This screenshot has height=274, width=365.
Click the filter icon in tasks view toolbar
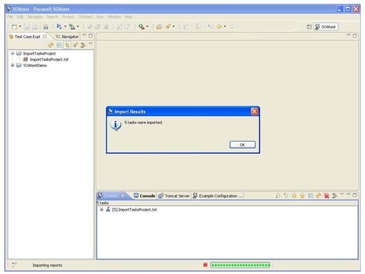(x=335, y=196)
